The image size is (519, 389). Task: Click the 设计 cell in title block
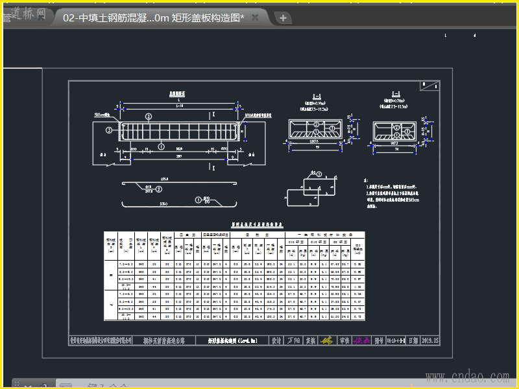276,340
